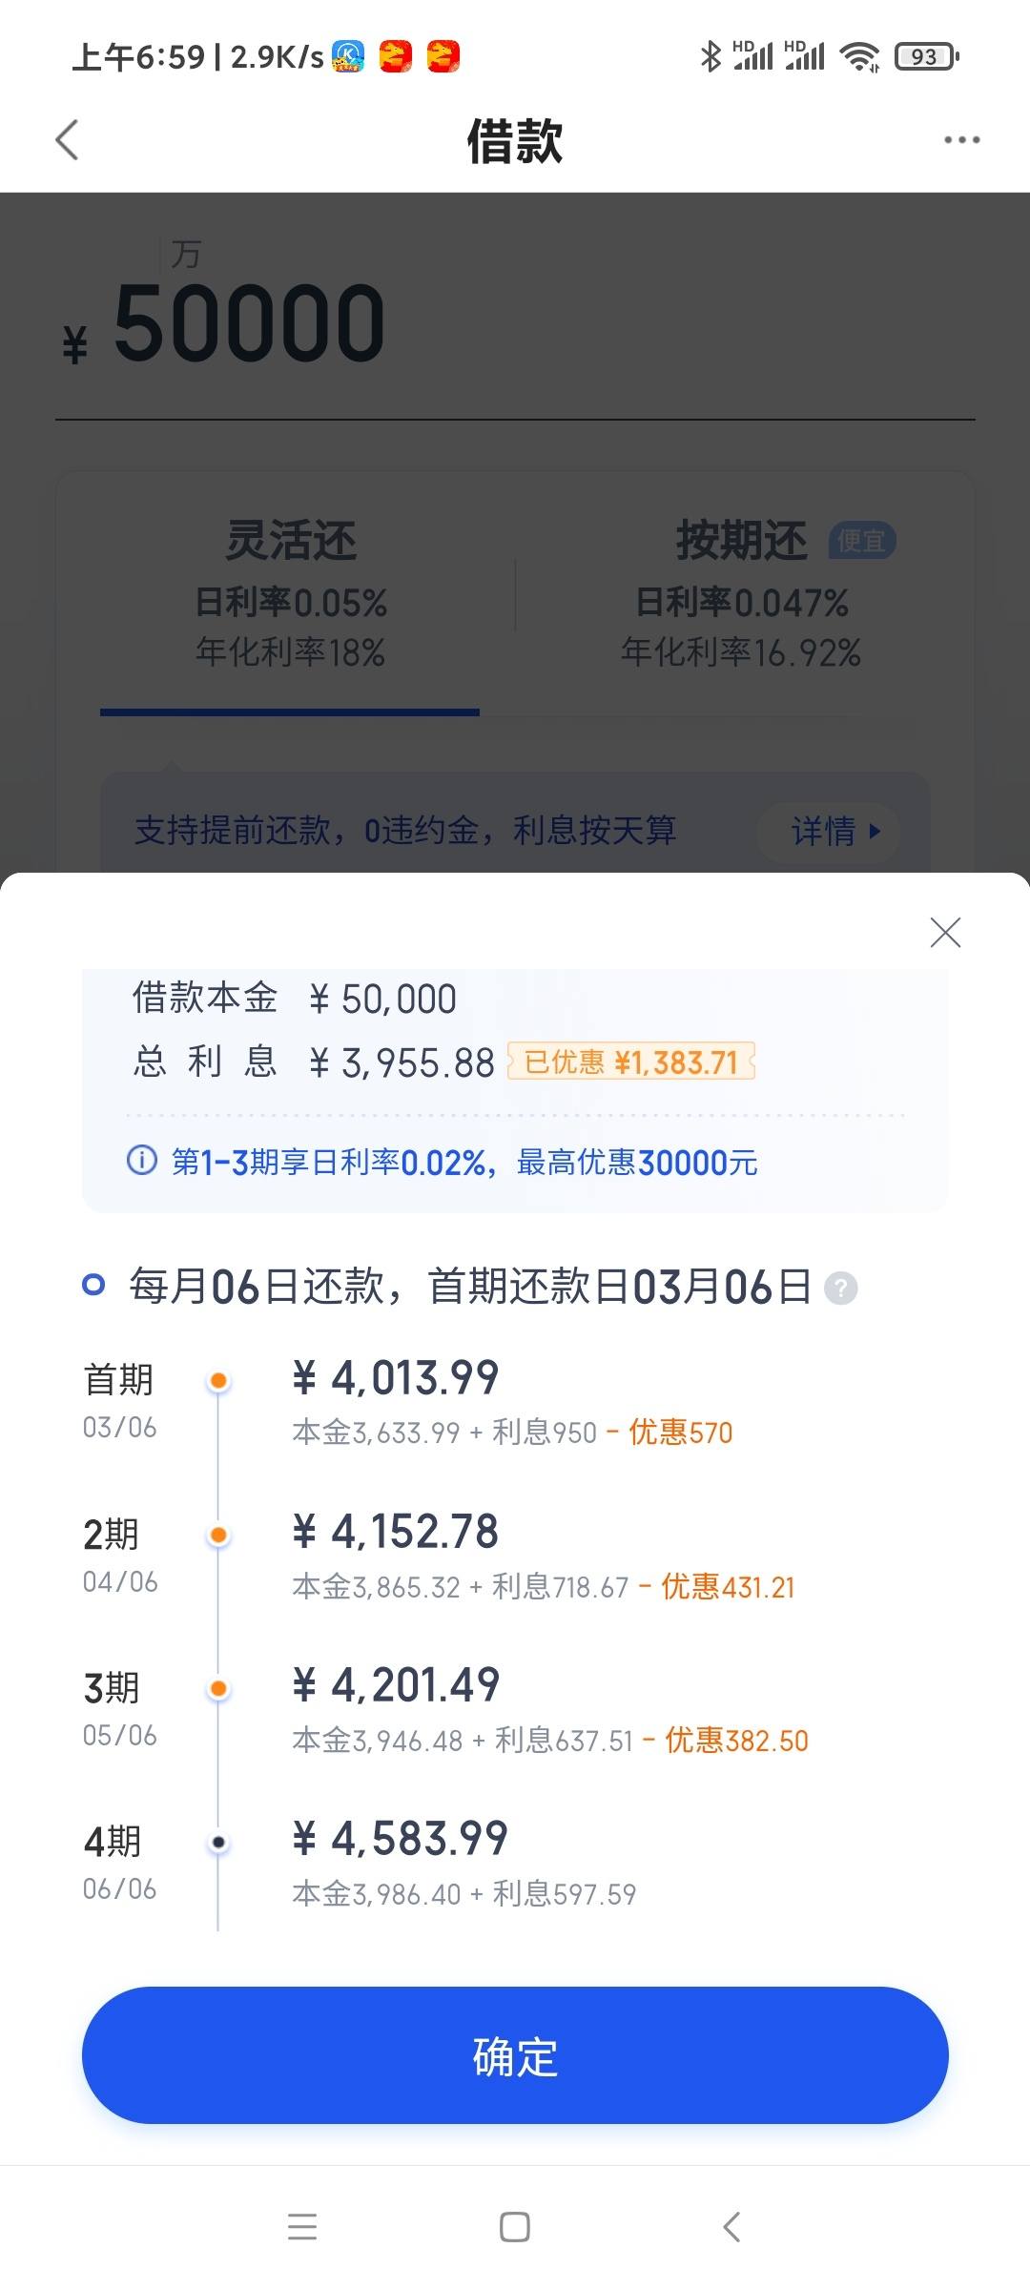Tap the 支持提前还款 notice text

405,830
